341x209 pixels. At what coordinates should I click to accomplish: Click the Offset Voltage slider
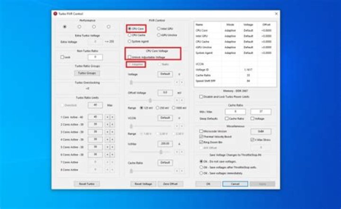151,100
